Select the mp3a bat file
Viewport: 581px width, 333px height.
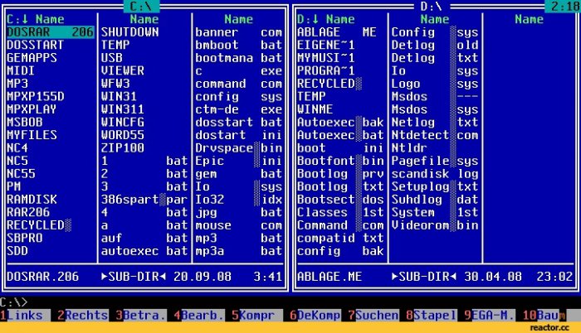239,251
